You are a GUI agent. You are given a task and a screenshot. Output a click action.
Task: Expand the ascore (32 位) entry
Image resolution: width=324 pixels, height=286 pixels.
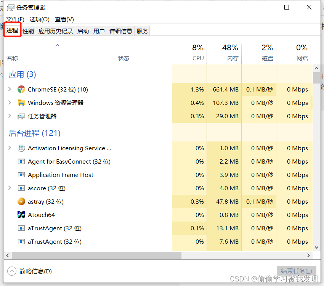(10, 188)
